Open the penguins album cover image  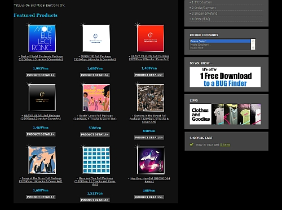42,160
